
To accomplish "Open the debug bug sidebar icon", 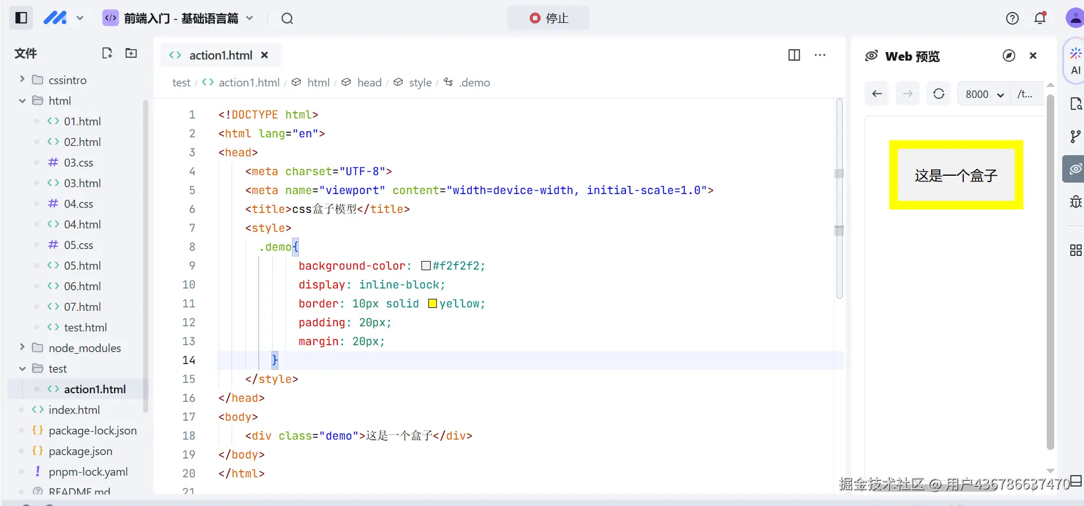I will click(x=1075, y=201).
